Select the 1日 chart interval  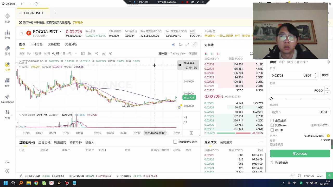63,54
